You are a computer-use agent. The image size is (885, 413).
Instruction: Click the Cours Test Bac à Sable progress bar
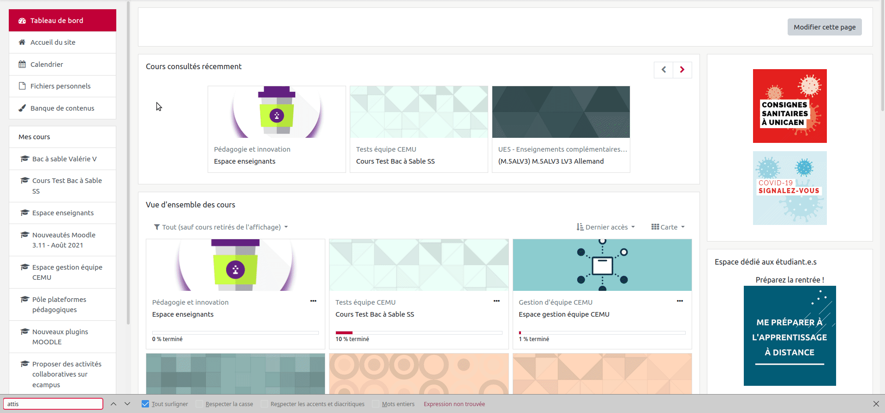pos(419,333)
